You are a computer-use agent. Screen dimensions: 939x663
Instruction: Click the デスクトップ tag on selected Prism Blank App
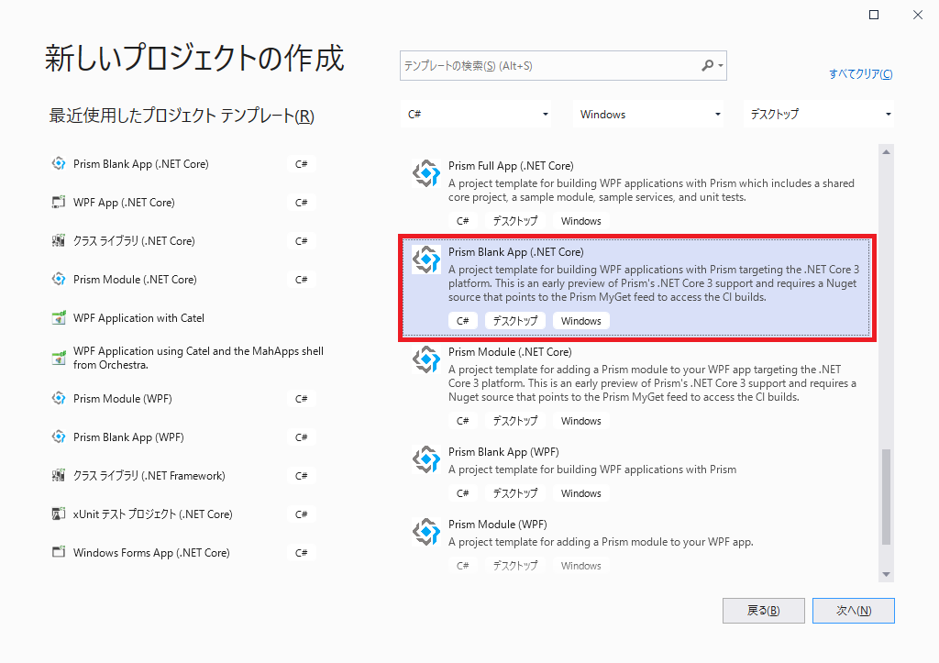[x=515, y=321]
